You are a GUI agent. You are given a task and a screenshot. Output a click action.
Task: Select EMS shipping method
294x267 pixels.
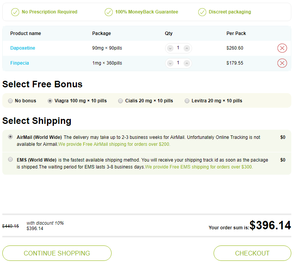pyautogui.click(x=10, y=159)
